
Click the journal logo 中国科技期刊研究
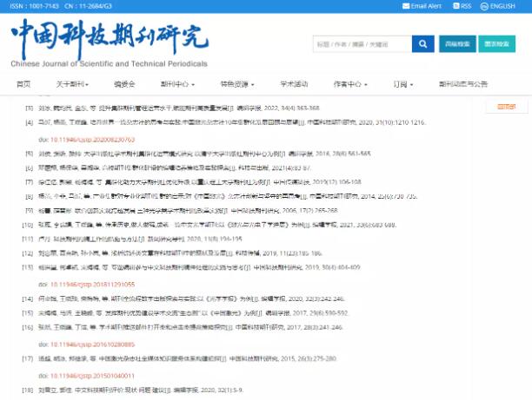(x=110, y=39)
